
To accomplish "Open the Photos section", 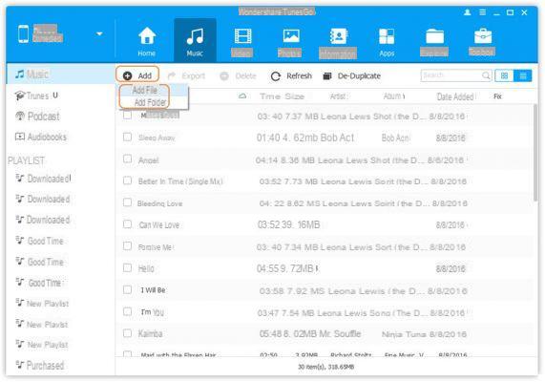I will point(290,42).
